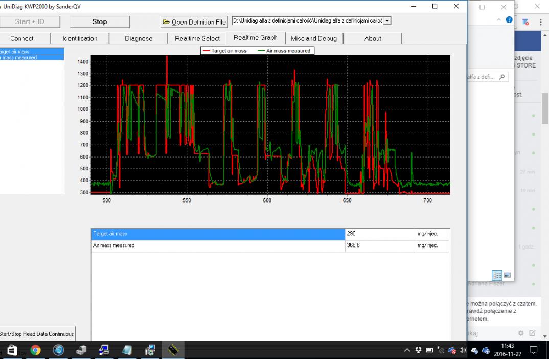Open the browser three-dot menu
This screenshot has height=359, width=549.
(540, 22)
